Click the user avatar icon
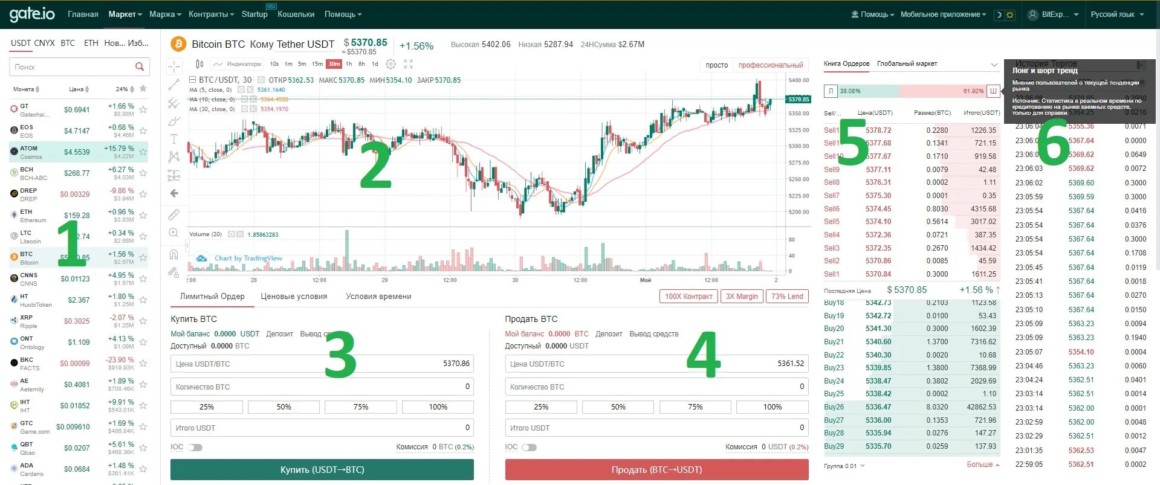The image size is (1160, 485). tap(1033, 14)
